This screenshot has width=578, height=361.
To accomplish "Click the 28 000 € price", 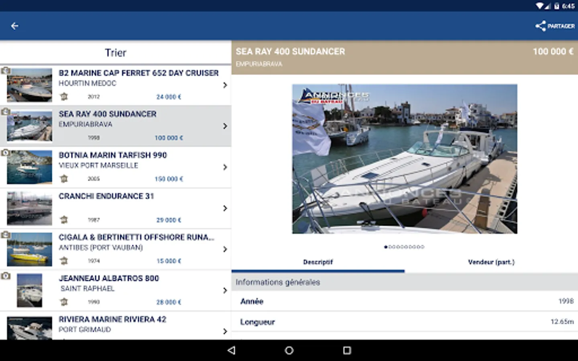I will 169,302.
